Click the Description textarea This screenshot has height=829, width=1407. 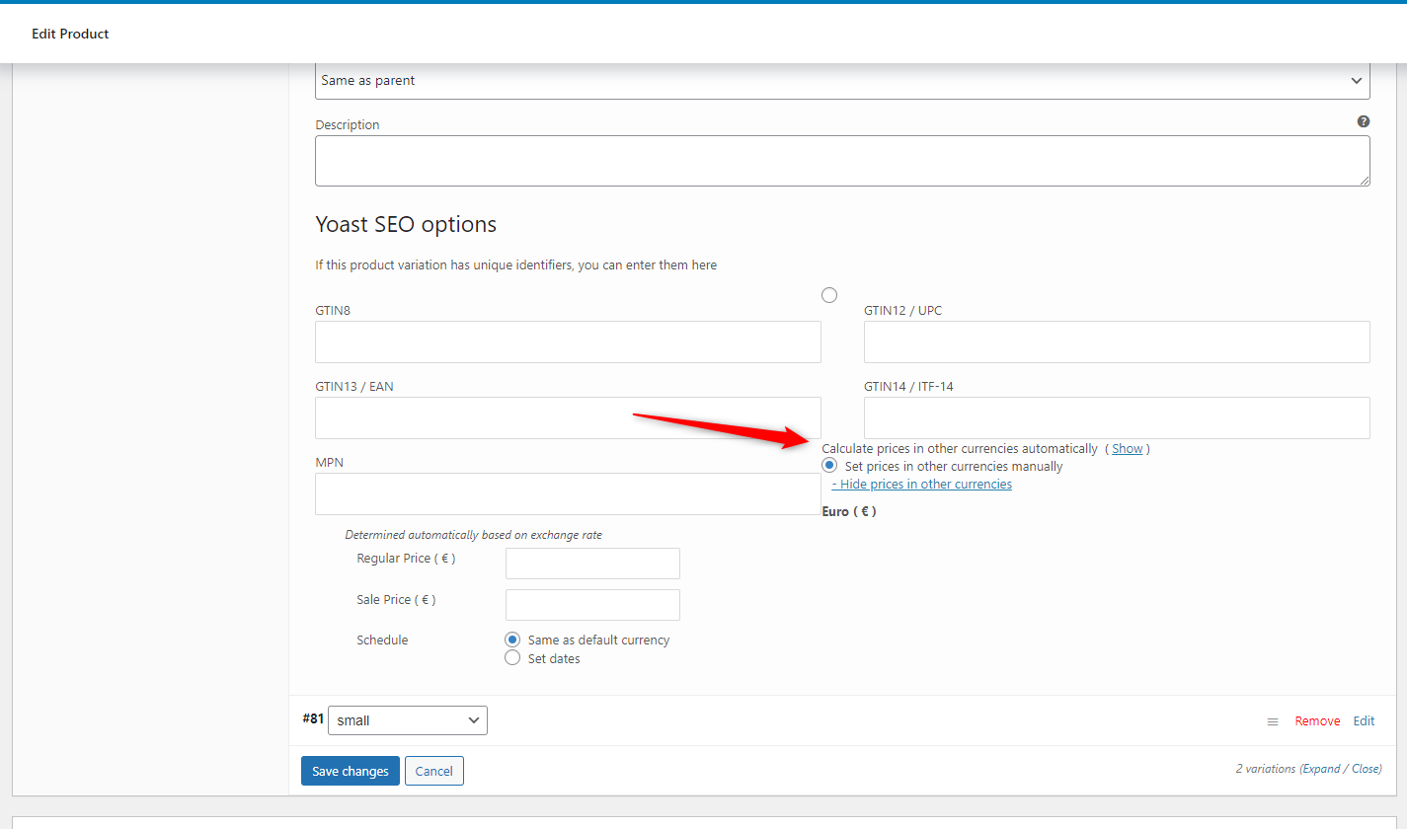point(842,161)
